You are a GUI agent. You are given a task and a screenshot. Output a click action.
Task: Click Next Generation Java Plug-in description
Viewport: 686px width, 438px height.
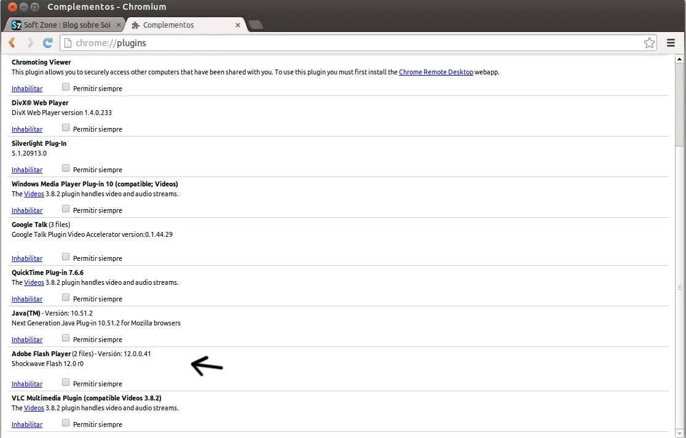click(97, 323)
